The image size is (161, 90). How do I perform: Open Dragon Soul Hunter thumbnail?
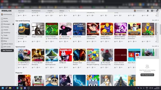(x=79, y=55)
